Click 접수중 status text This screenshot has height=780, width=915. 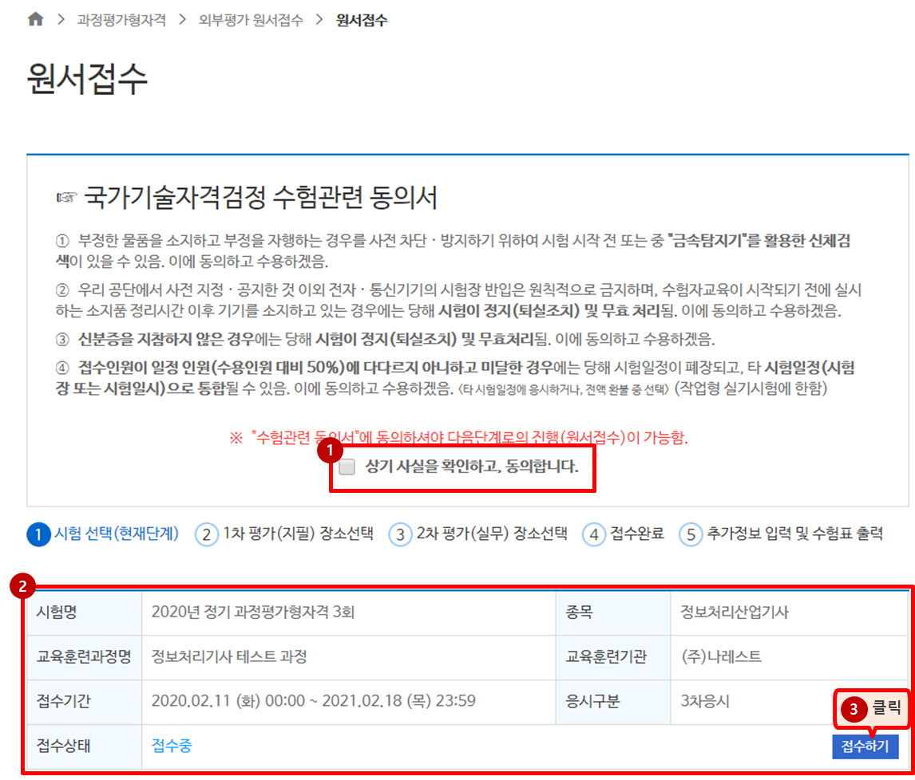172,746
